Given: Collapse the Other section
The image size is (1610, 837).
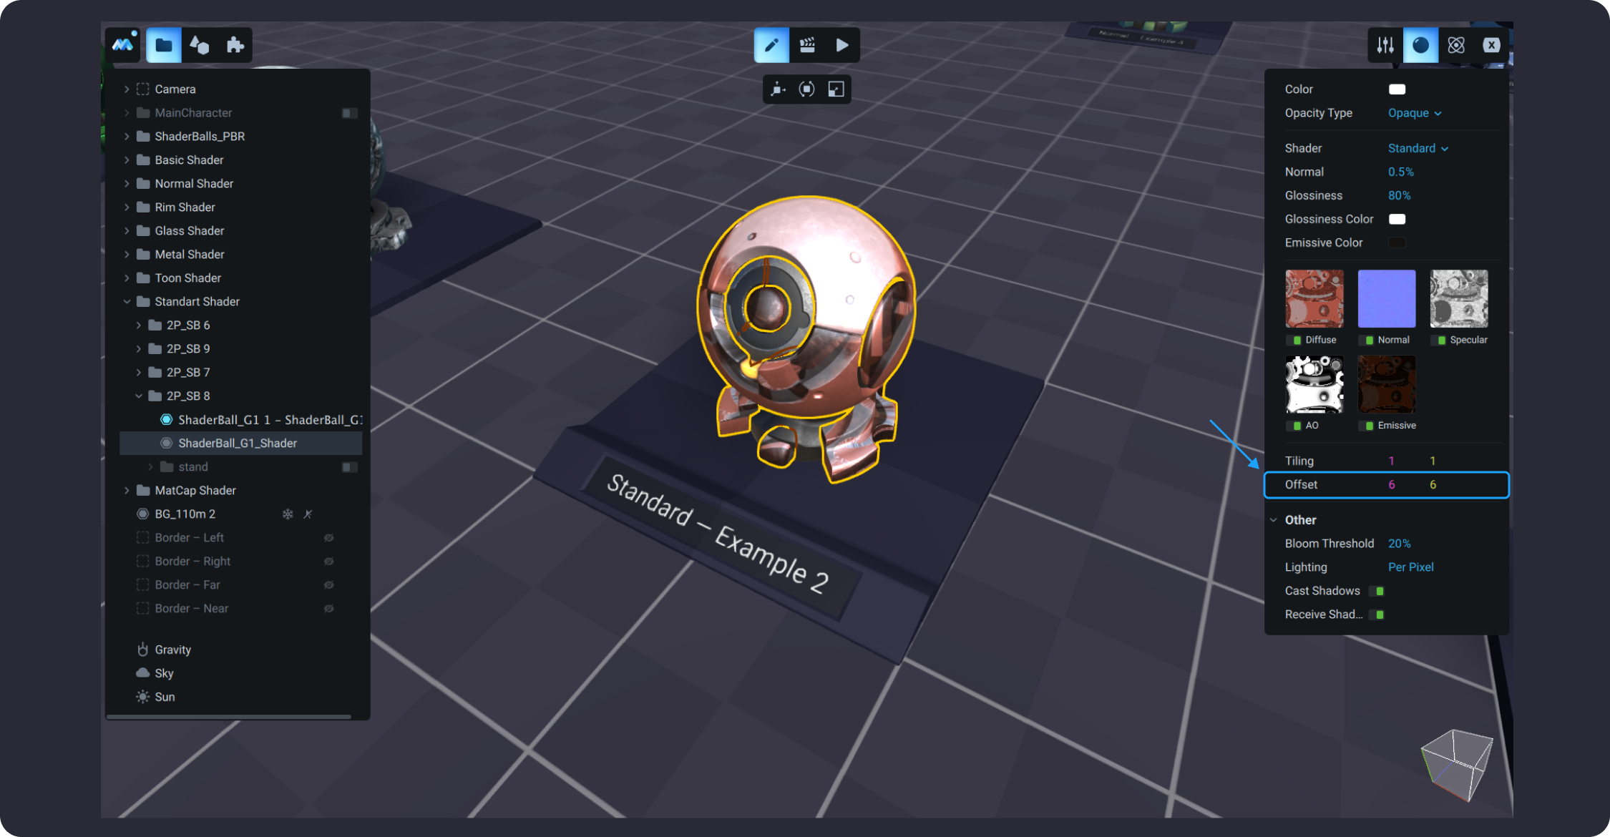Looking at the screenshot, I should click(x=1274, y=520).
